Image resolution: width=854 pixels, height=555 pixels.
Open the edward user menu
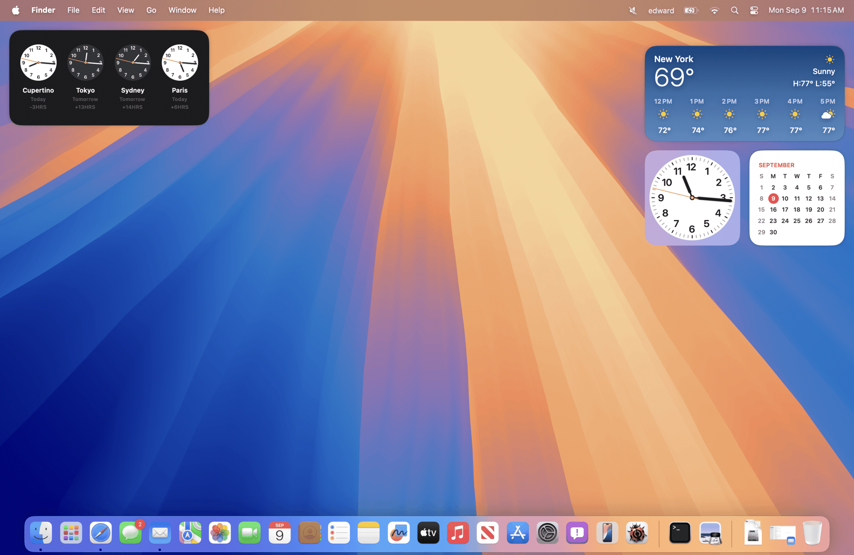[661, 10]
